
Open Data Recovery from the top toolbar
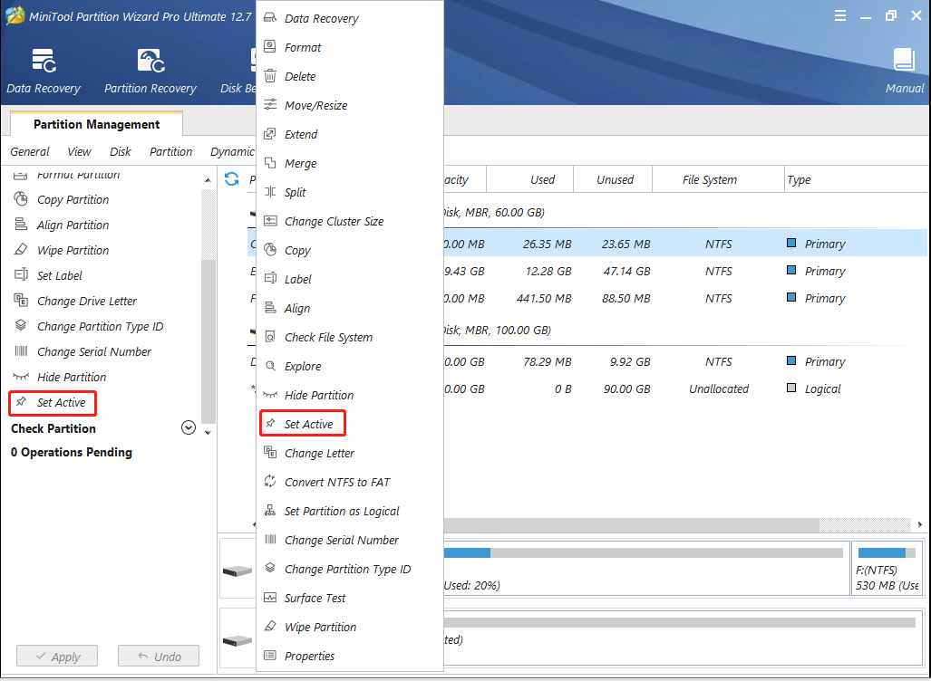pyautogui.click(x=44, y=70)
